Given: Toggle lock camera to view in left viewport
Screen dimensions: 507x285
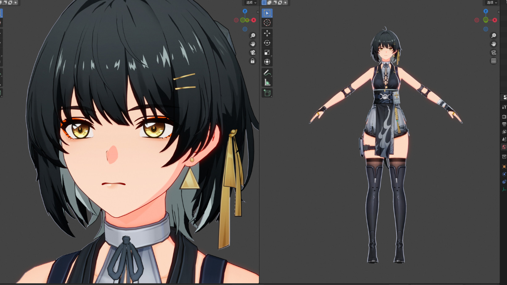Looking at the screenshot, I should [252, 61].
